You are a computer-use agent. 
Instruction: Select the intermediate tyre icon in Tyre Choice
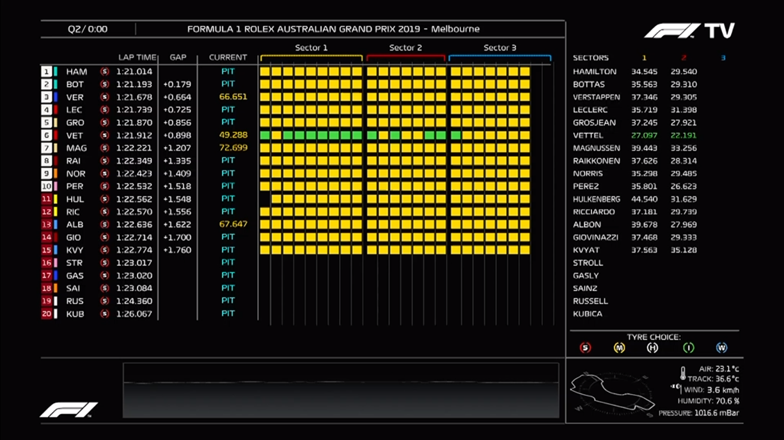coord(688,348)
